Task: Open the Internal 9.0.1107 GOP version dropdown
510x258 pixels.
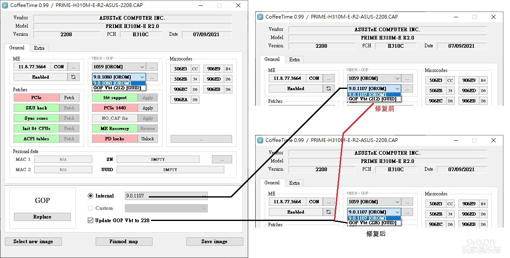Action: 166,196
